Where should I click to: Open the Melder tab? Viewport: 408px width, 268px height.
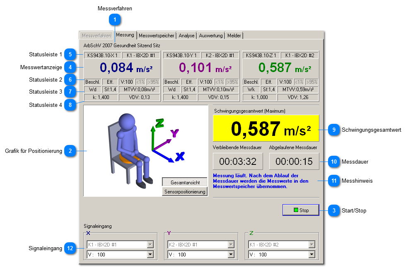(x=234, y=36)
